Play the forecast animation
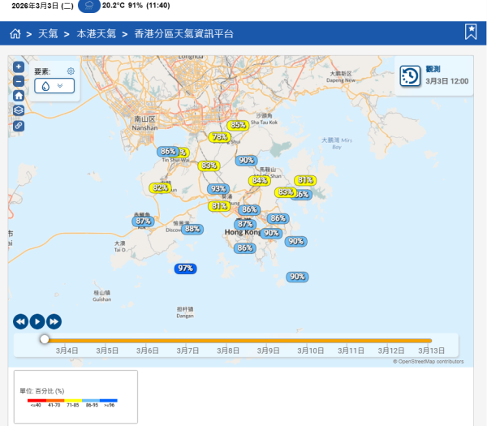Image resolution: width=487 pixels, height=426 pixels. [37, 321]
